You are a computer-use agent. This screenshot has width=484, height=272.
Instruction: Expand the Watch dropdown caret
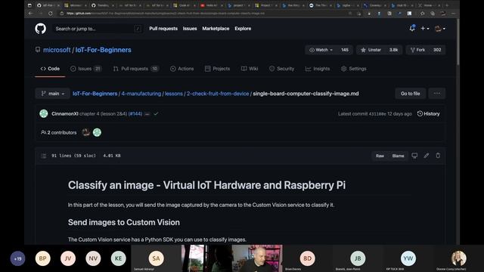point(331,50)
